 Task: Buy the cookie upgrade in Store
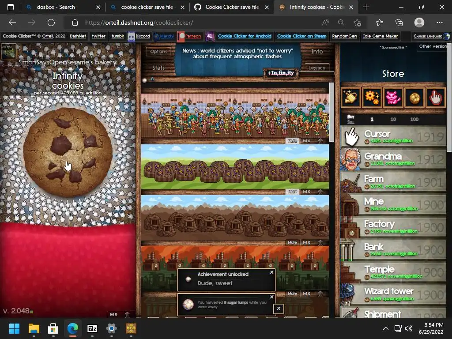414,98
